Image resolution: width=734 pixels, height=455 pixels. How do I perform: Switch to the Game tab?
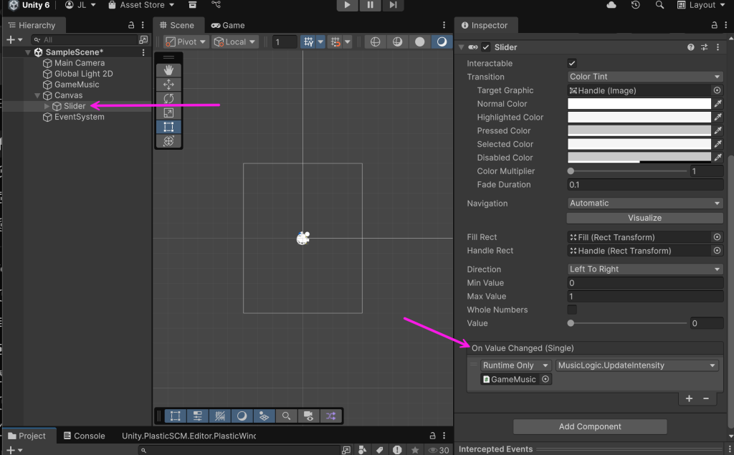coord(228,25)
